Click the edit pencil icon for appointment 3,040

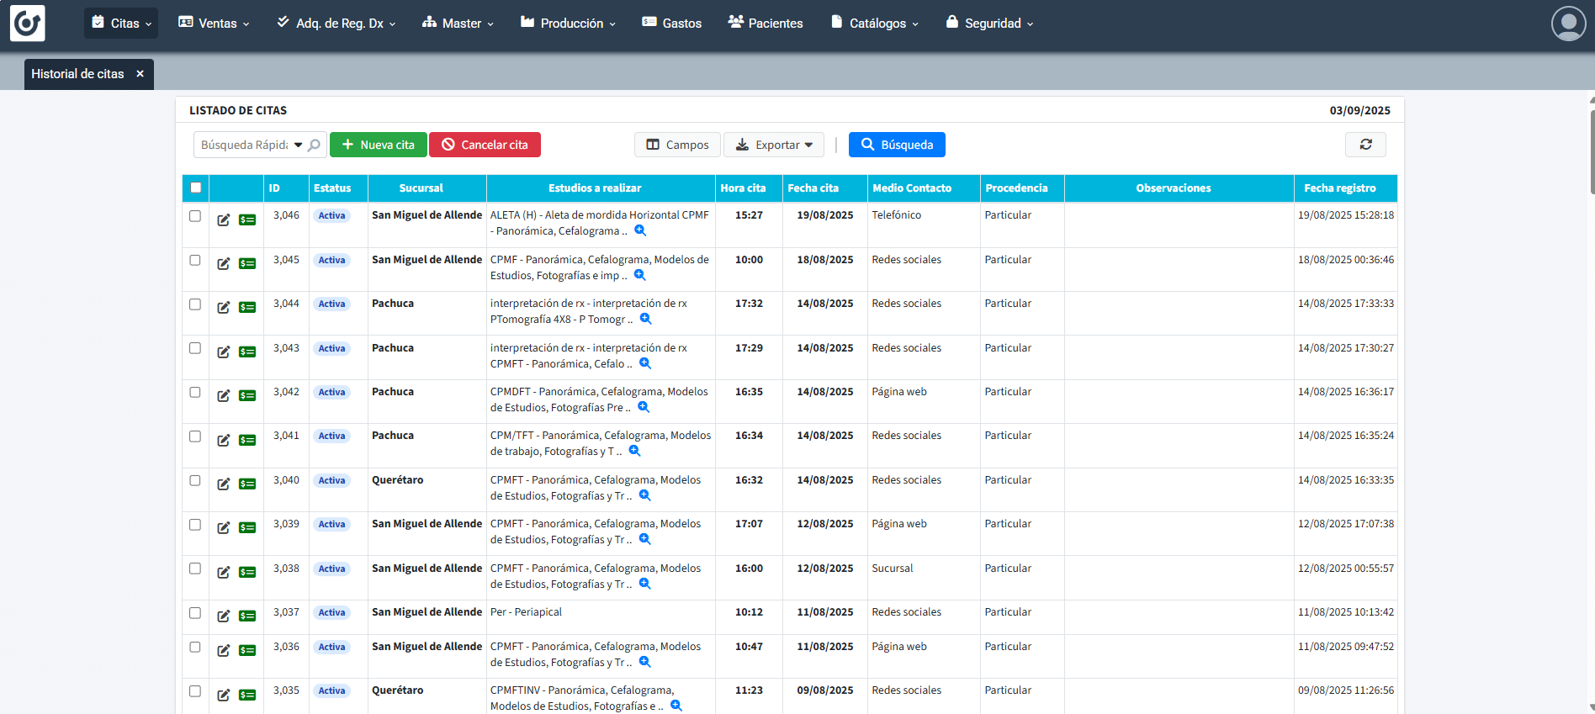pos(223,484)
